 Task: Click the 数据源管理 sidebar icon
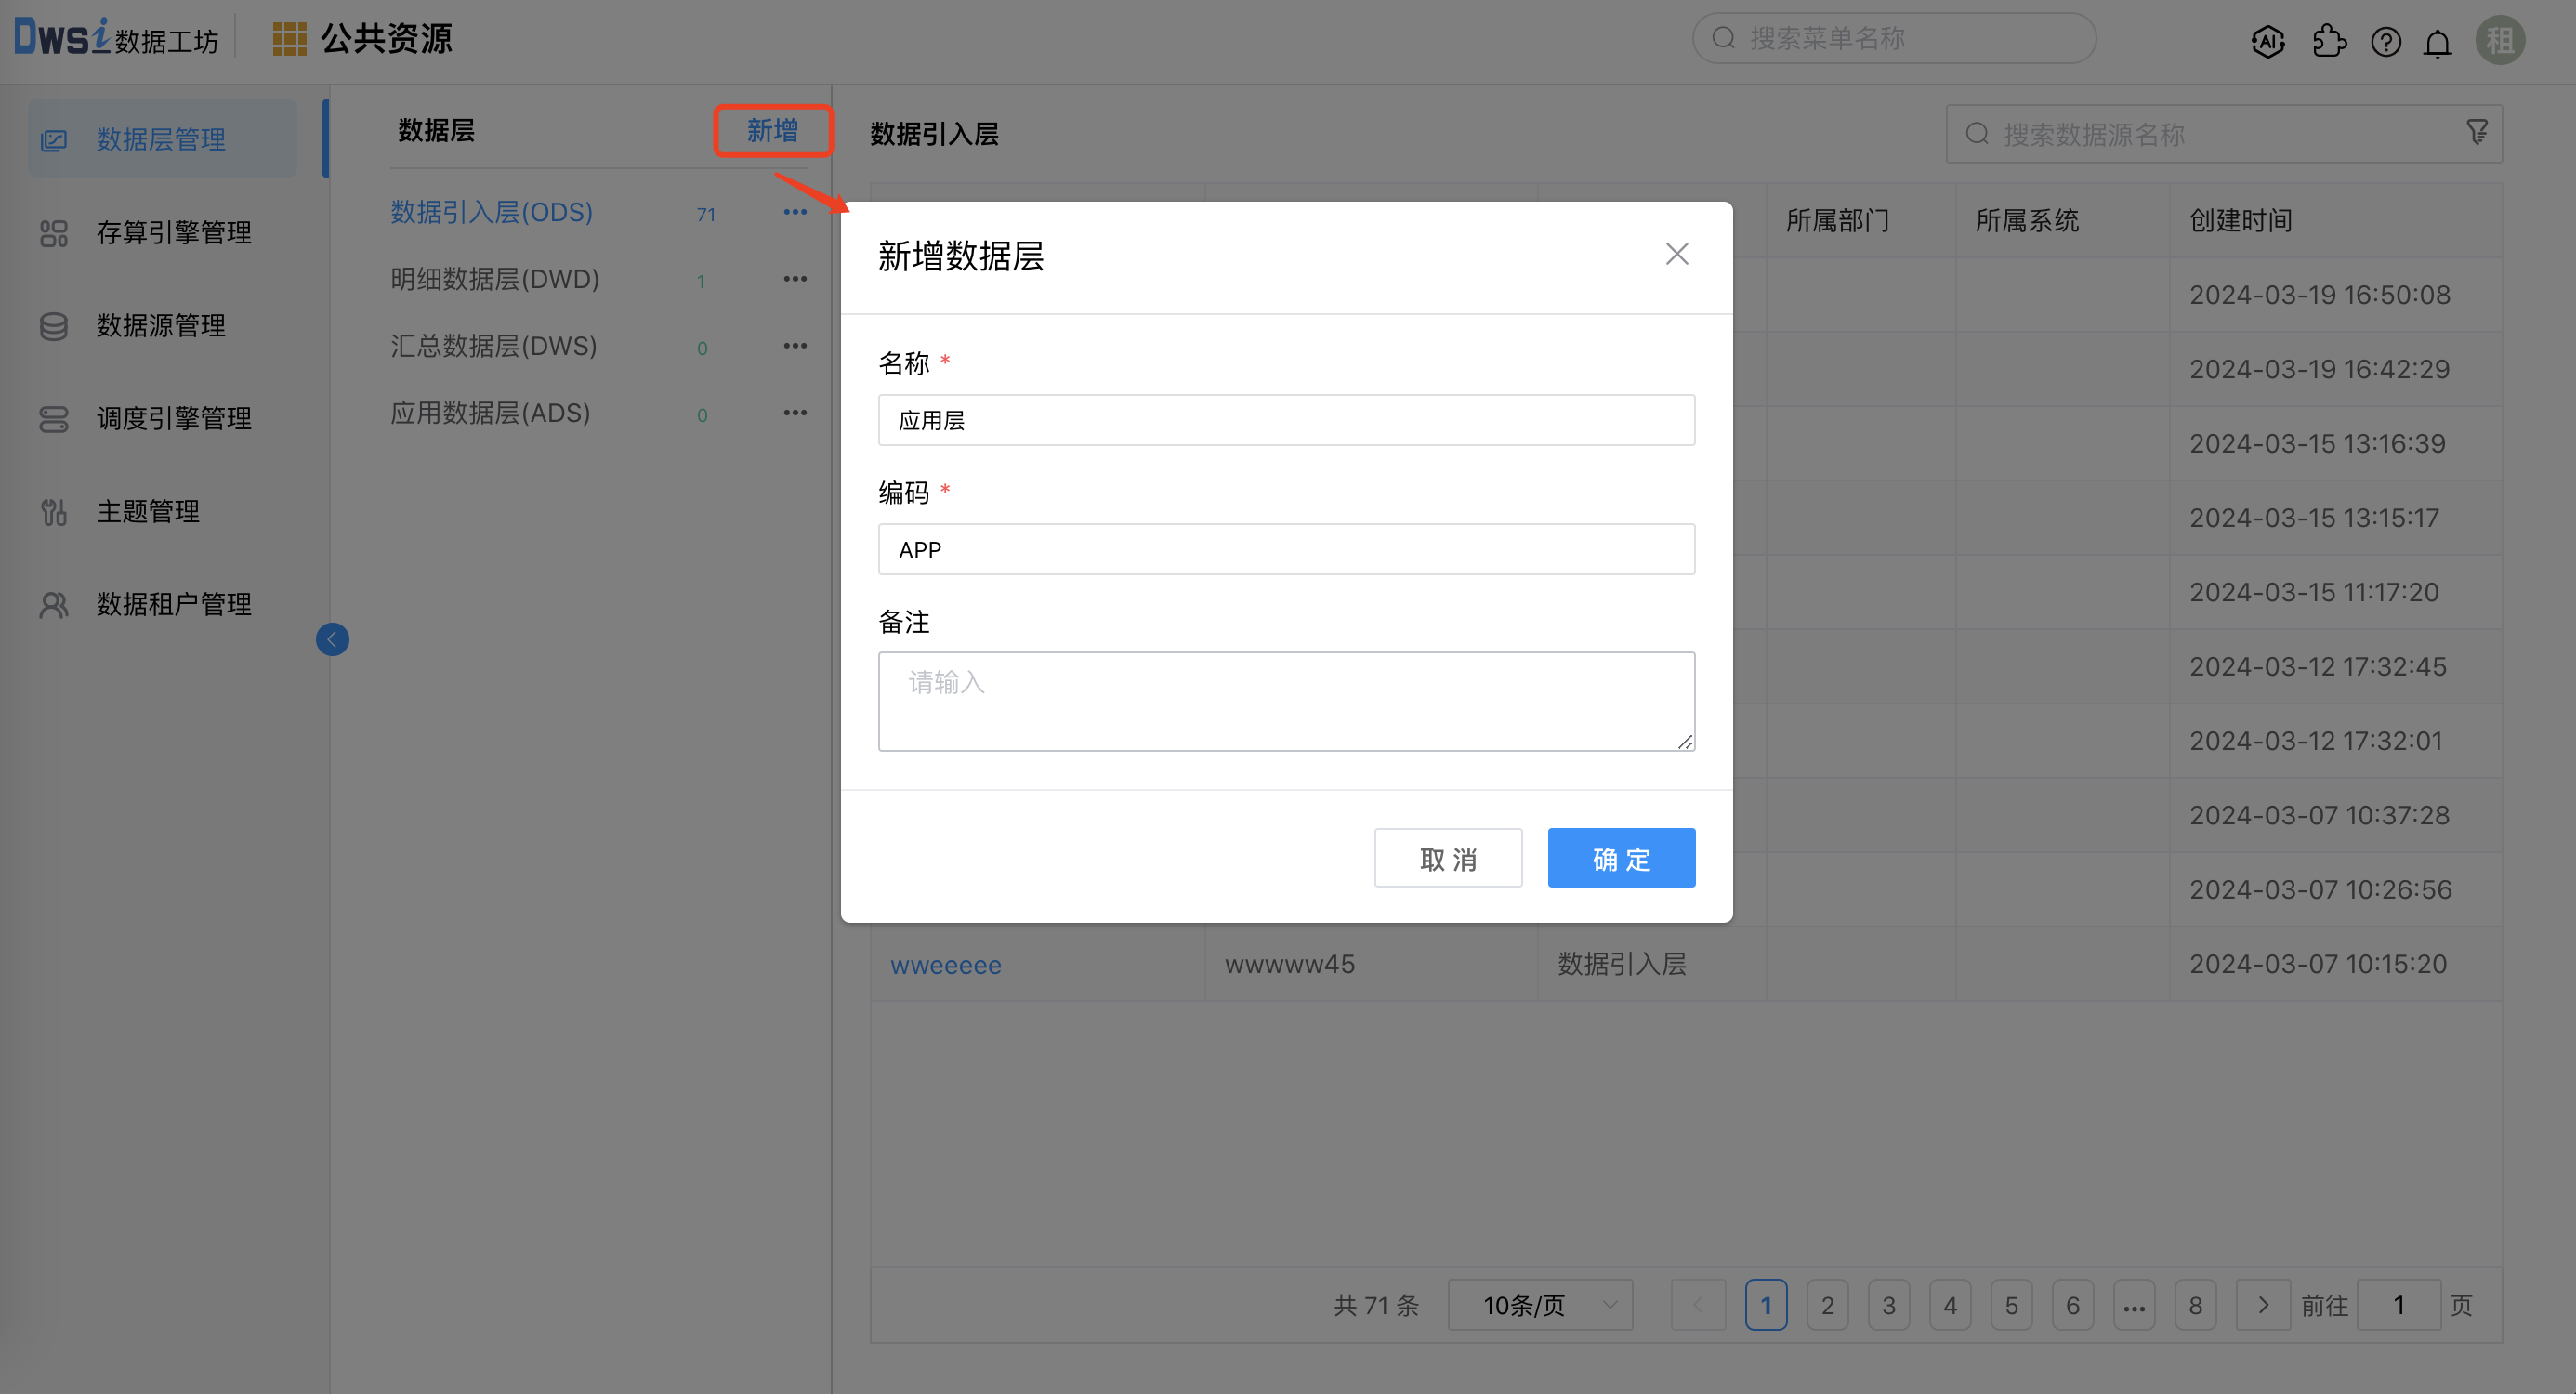tap(54, 326)
